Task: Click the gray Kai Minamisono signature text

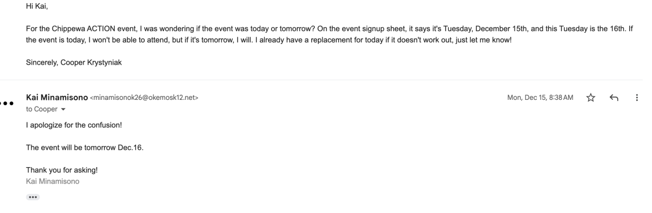Action: 52,180
